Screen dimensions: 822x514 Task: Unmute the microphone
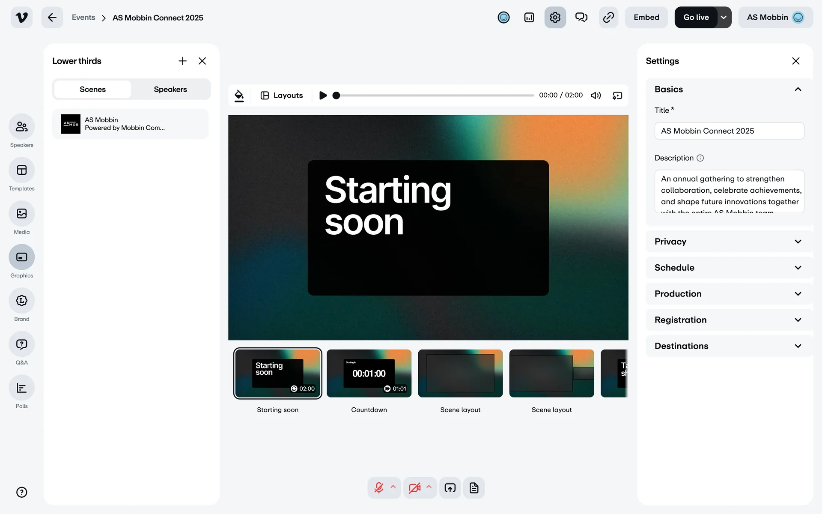point(379,488)
